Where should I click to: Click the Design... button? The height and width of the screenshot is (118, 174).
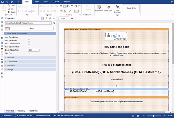click(x=32, y=29)
